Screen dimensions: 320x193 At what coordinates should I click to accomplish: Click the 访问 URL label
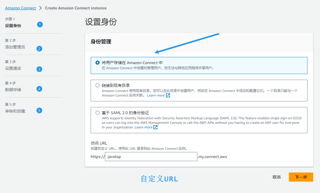click(x=99, y=143)
